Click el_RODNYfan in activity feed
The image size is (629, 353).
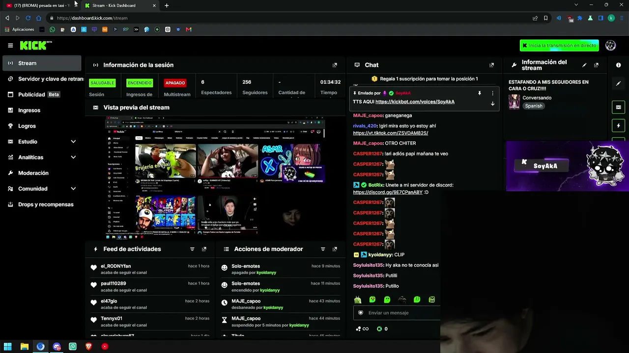coord(115,266)
